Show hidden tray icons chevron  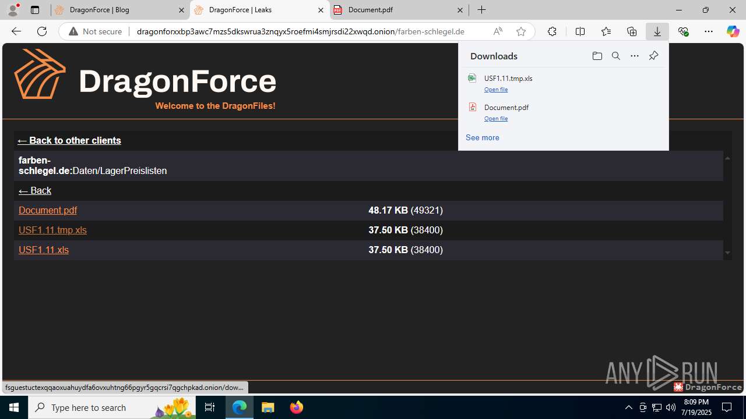point(628,407)
